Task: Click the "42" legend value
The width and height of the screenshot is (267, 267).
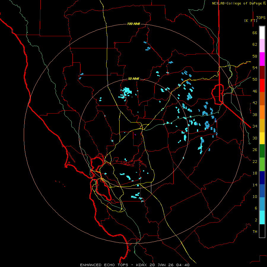Action: 255,103
